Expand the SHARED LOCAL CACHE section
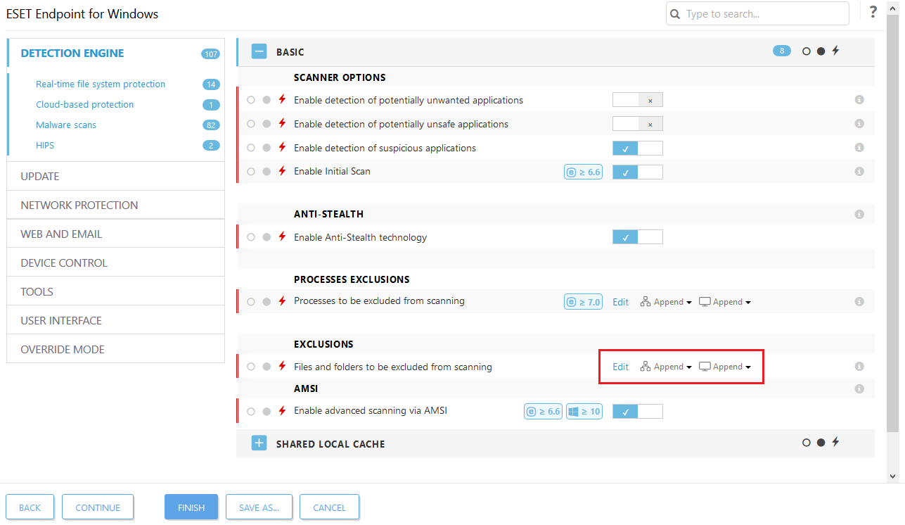The height and width of the screenshot is (525, 905). [x=259, y=443]
